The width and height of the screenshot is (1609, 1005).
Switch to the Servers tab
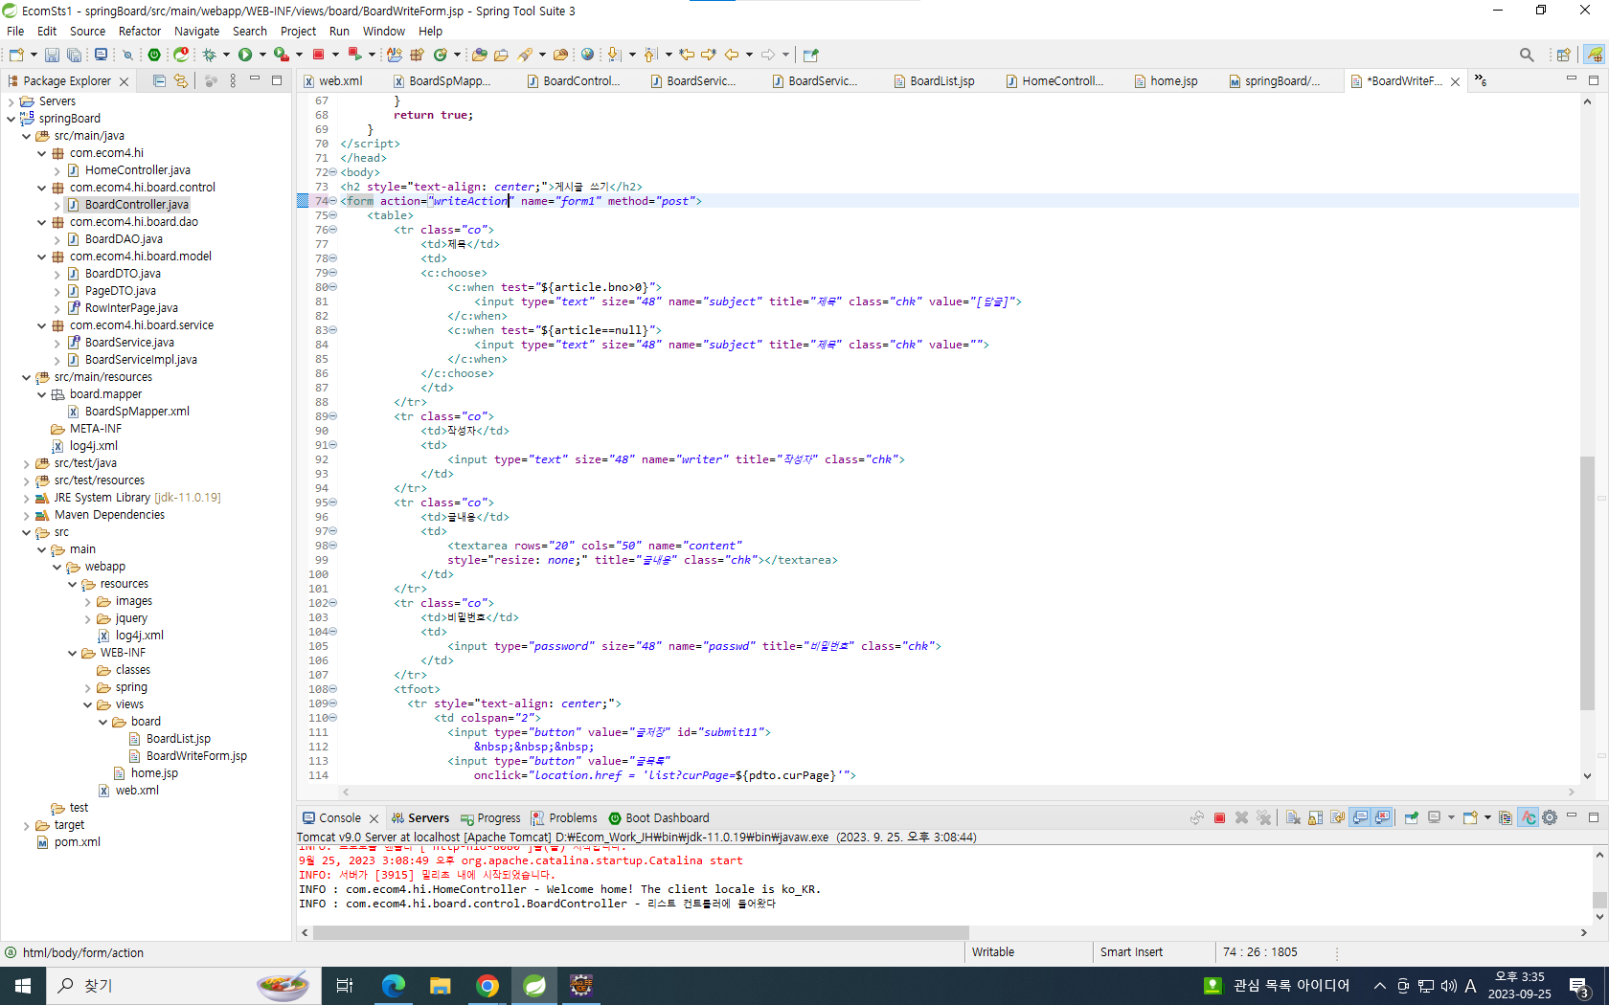(x=419, y=818)
